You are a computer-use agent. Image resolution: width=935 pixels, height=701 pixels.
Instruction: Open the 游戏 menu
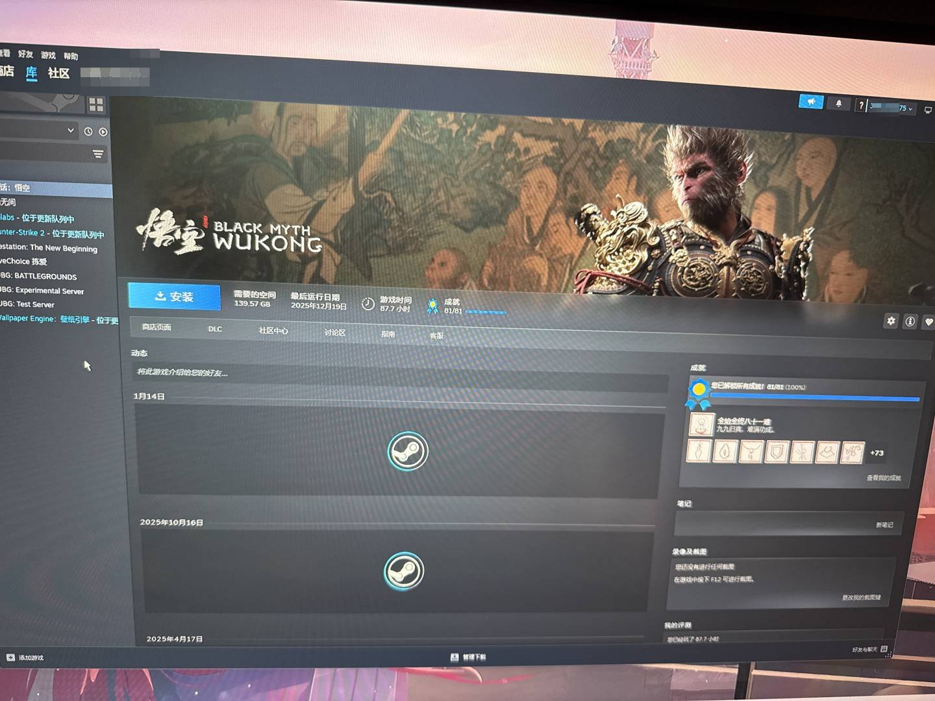point(48,55)
